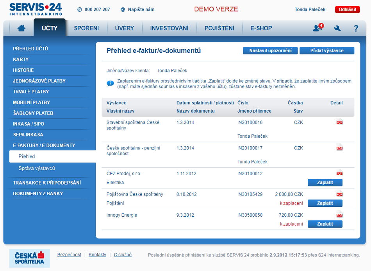Open PDF for invoice IN20100016
The width and height of the screenshot is (371, 271).
339,122
